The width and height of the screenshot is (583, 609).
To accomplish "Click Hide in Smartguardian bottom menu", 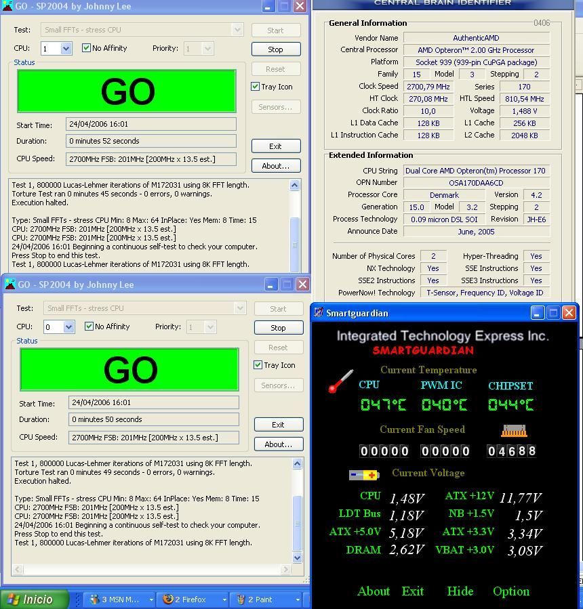I will click(460, 591).
